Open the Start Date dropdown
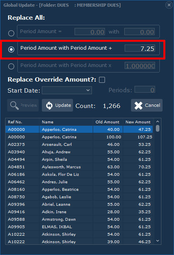This screenshot has width=174, height=255. [x=67, y=90]
